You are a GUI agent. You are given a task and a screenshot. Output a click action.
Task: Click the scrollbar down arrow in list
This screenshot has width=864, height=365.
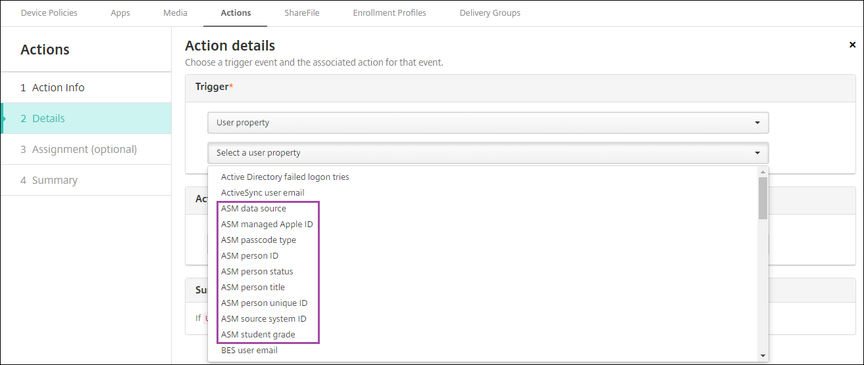(763, 355)
